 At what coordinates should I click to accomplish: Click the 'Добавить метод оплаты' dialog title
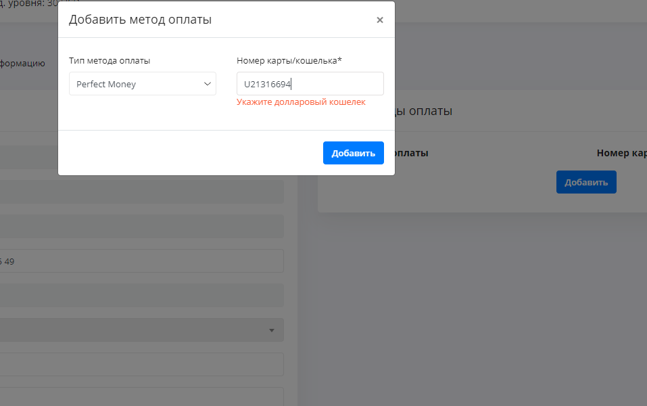[140, 20]
